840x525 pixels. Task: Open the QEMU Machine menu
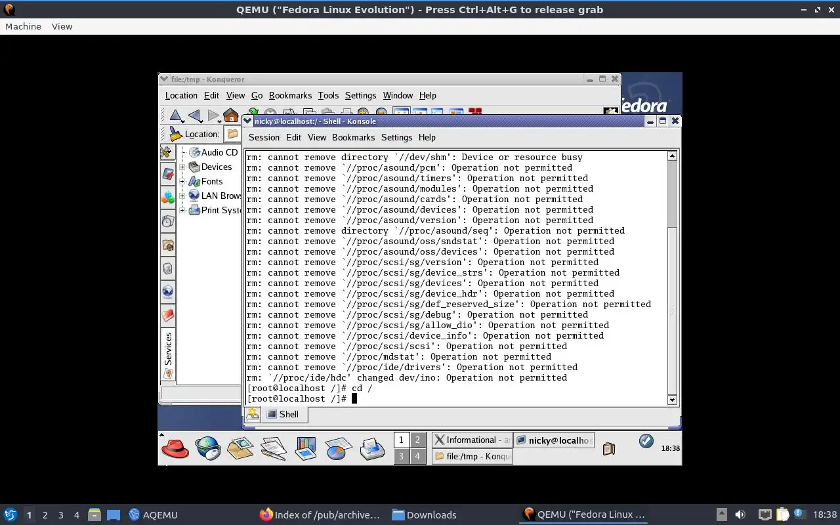pos(23,26)
